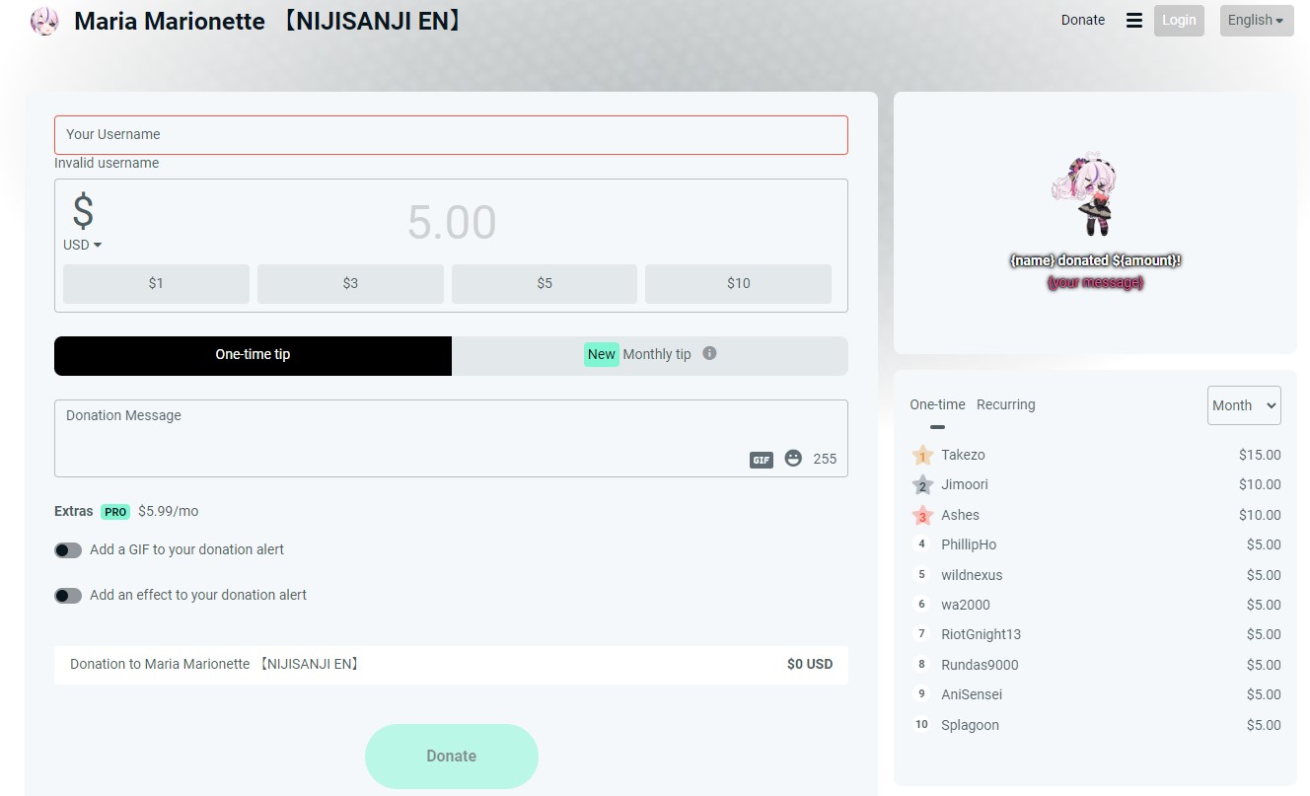Click the 5.00 donation amount field
The height and width of the screenshot is (796, 1310).
click(452, 222)
